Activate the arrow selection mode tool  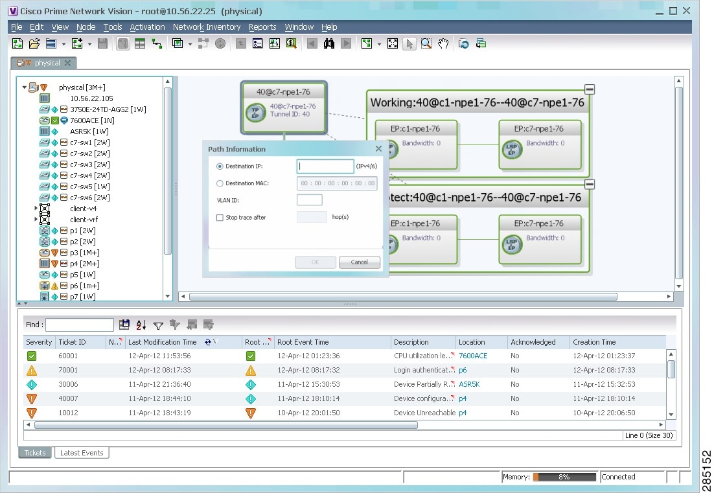pos(409,43)
